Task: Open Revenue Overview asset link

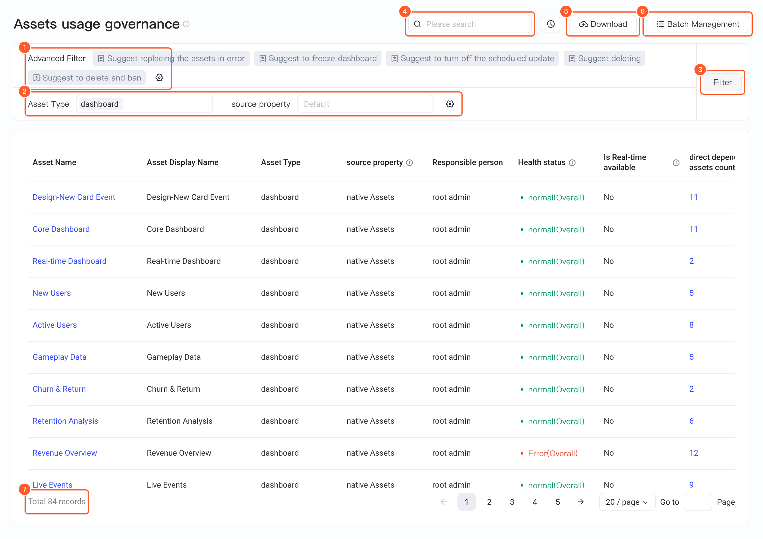Action: [65, 453]
